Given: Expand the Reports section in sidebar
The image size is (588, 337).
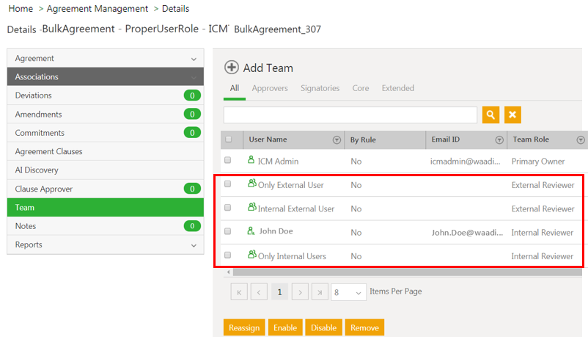Looking at the screenshot, I should click(x=194, y=245).
